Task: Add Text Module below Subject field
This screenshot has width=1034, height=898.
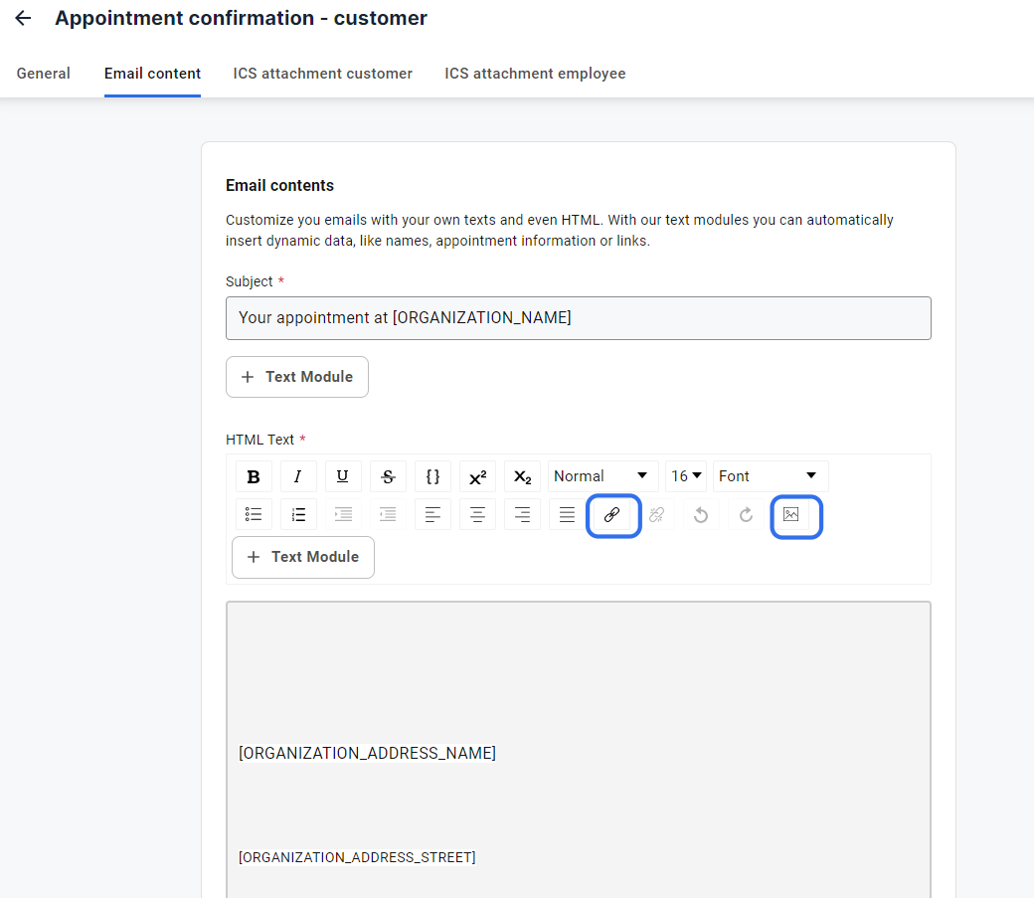Action: coord(296,377)
